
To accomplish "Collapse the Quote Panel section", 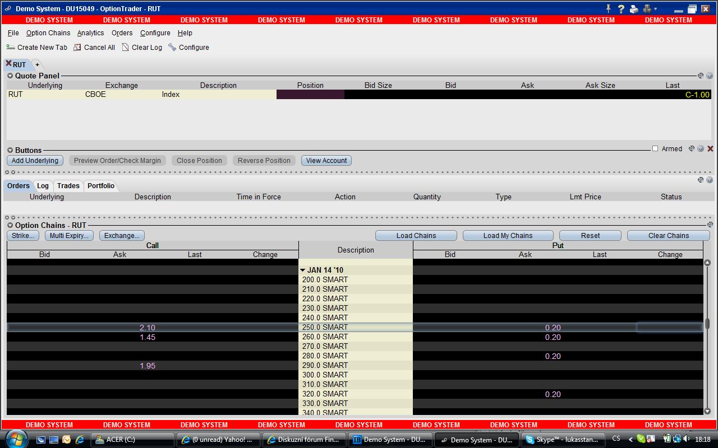I will pos(10,76).
